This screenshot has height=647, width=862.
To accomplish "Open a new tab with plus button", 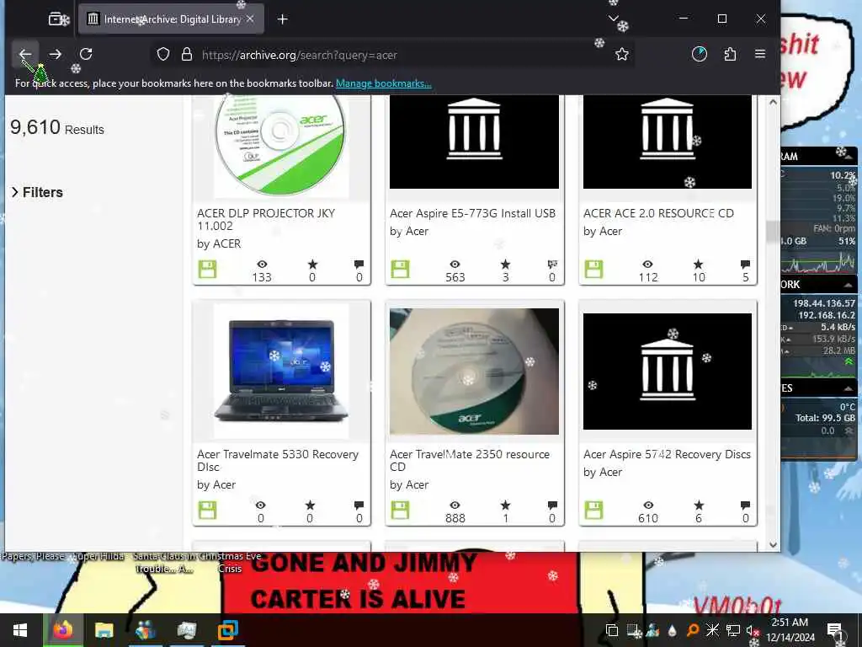I will coord(283,19).
